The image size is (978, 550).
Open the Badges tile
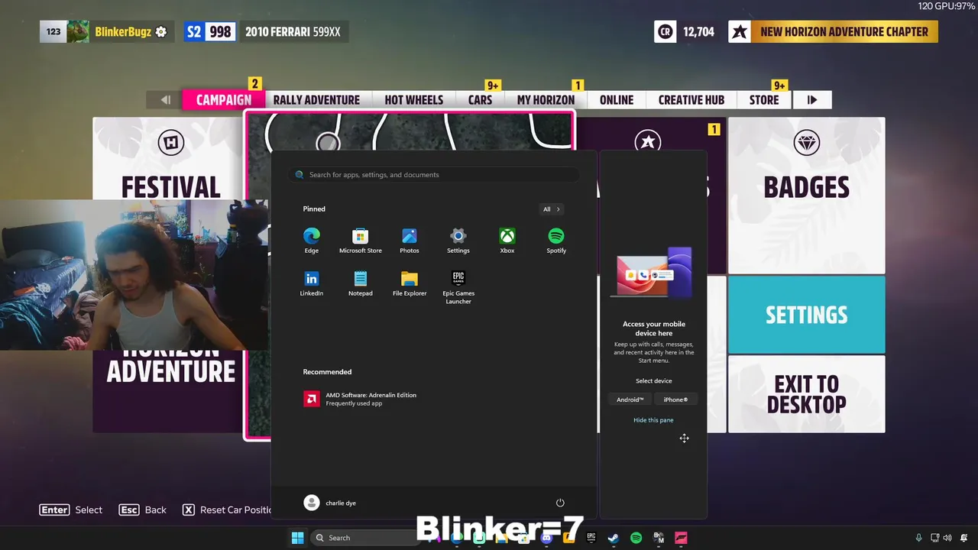pos(806,196)
